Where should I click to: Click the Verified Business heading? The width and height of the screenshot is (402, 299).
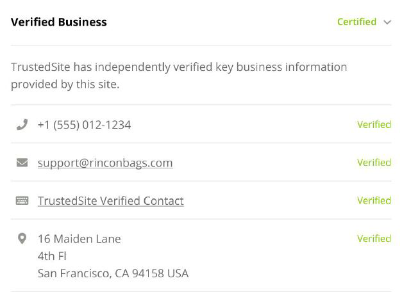pos(59,22)
